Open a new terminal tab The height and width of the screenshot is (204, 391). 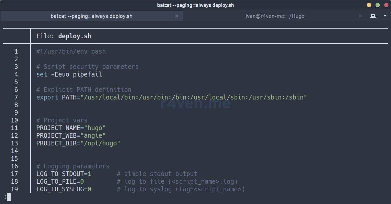click(373, 16)
